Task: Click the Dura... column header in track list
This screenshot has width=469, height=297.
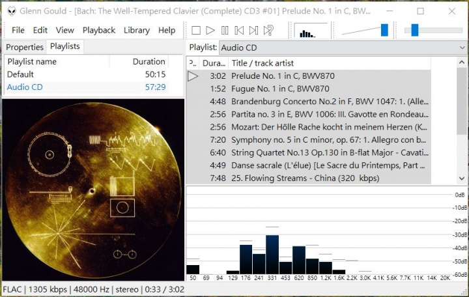Action: click(x=214, y=63)
